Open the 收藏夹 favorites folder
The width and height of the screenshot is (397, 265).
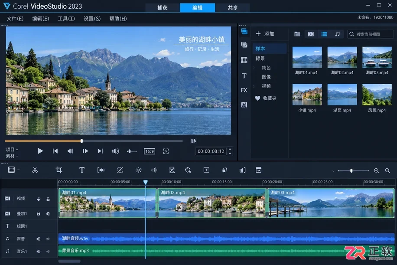(266, 98)
